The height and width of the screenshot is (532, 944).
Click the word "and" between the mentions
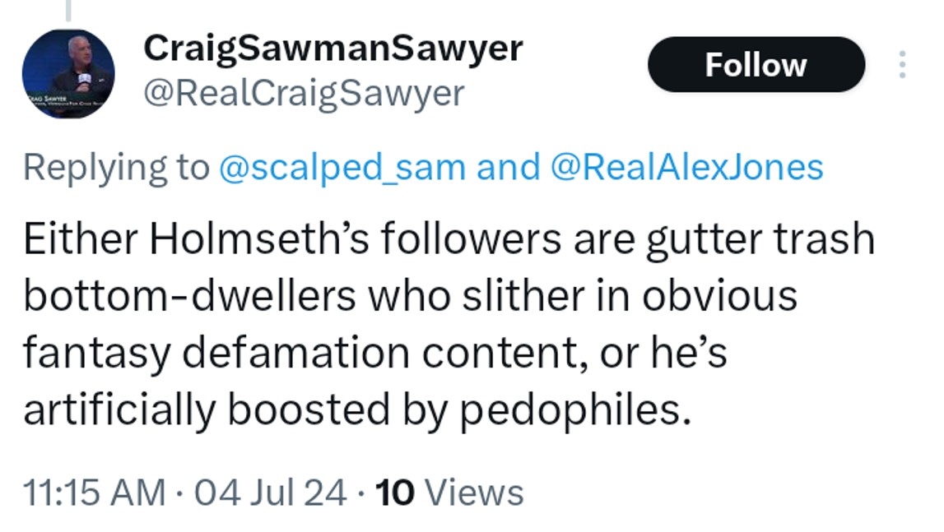click(x=507, y=167)
